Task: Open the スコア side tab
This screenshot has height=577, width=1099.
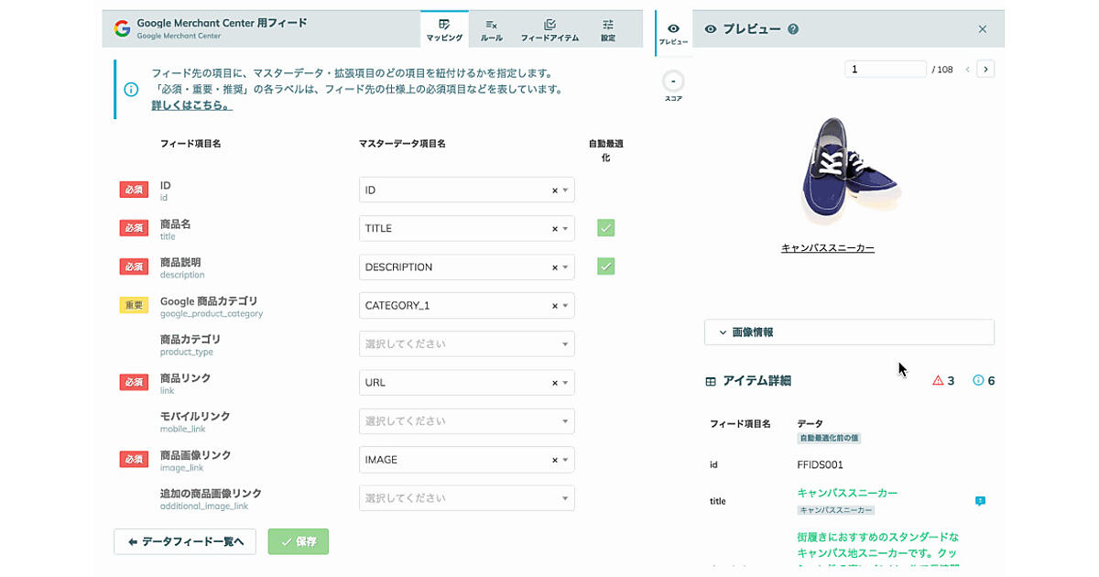Action: (x=673, y=86)
